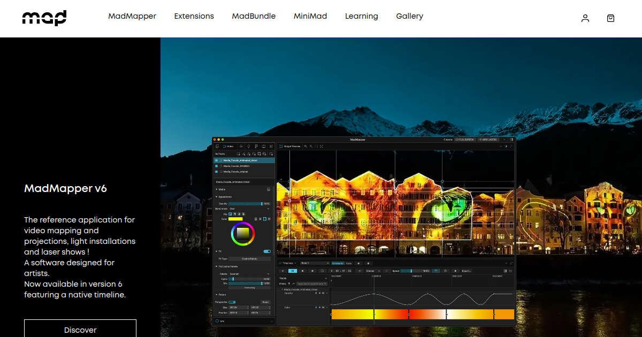Screen dimensions: 642x337
Task: Click the mad logo in the header
Action: click(x=44, y=18)
